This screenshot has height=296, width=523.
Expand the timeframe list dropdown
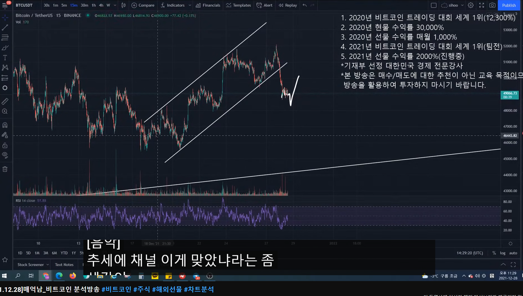pyautogui.click(x=115, y=5)
